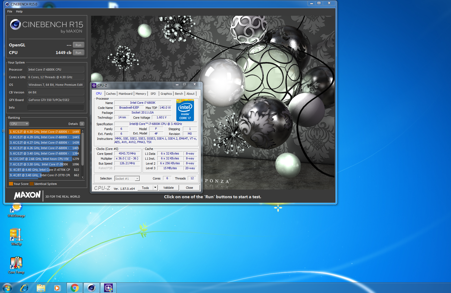451x293 pixels.
Task: Open the CPU ranking type dropdown
Action: click(x=19, y=124)
